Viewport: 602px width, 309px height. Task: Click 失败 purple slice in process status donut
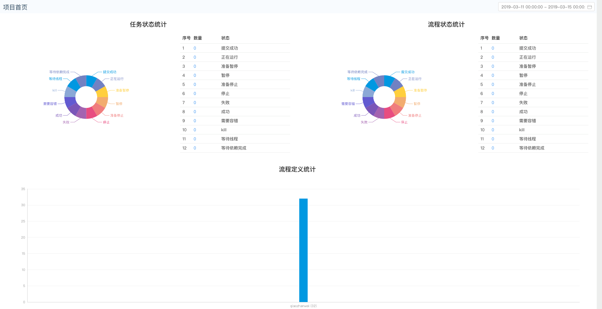(380, 113)
